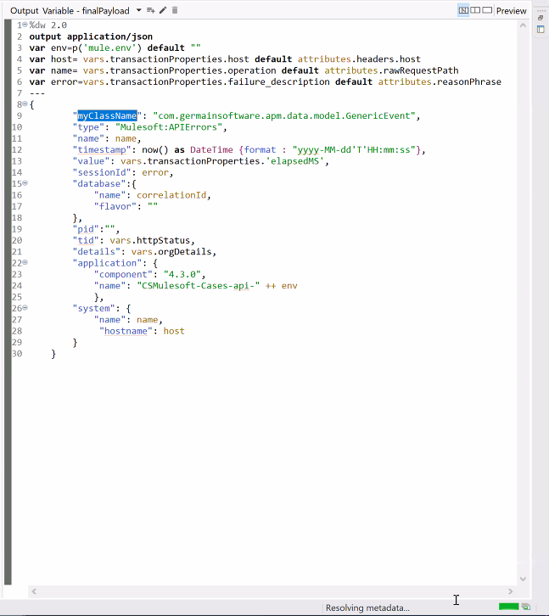Click the vertical scrollbar down arrow
Image resolution: width=549 pixels, height=616 pixels.
523,577
